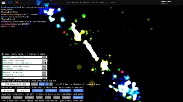
Task: Click the Distortion value box
Action: pyautogui.click(x=66, y=97)
